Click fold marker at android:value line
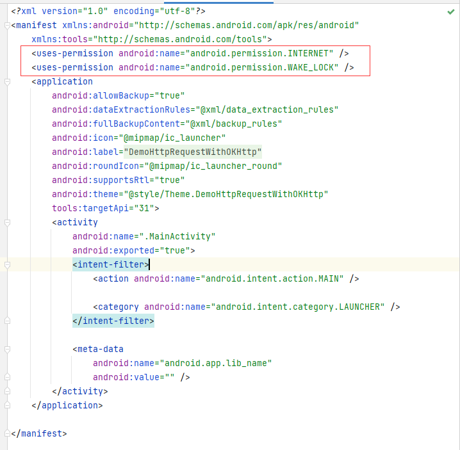The width and height of the screenshot is (460, 450). (x=8, y=377)
